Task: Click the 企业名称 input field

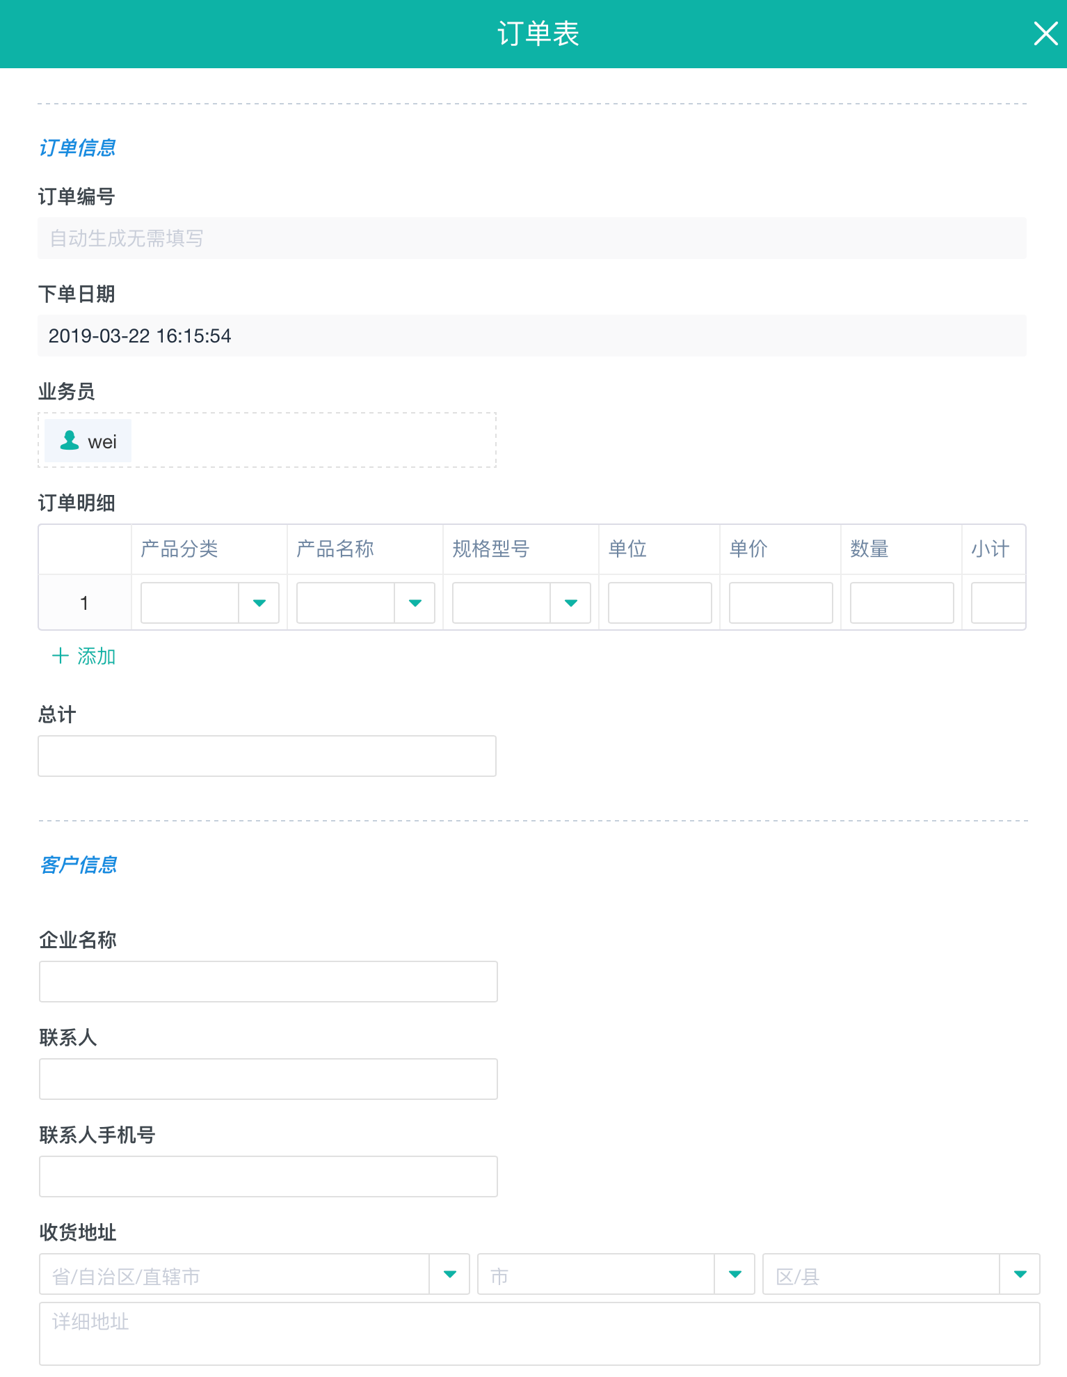Action: click(268, 982)
